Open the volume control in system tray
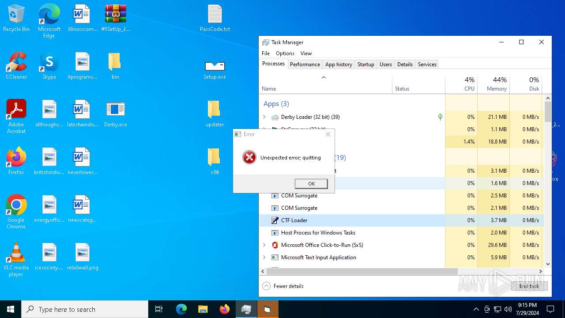This screenshot has height=318, width=565. coord(508,309)
